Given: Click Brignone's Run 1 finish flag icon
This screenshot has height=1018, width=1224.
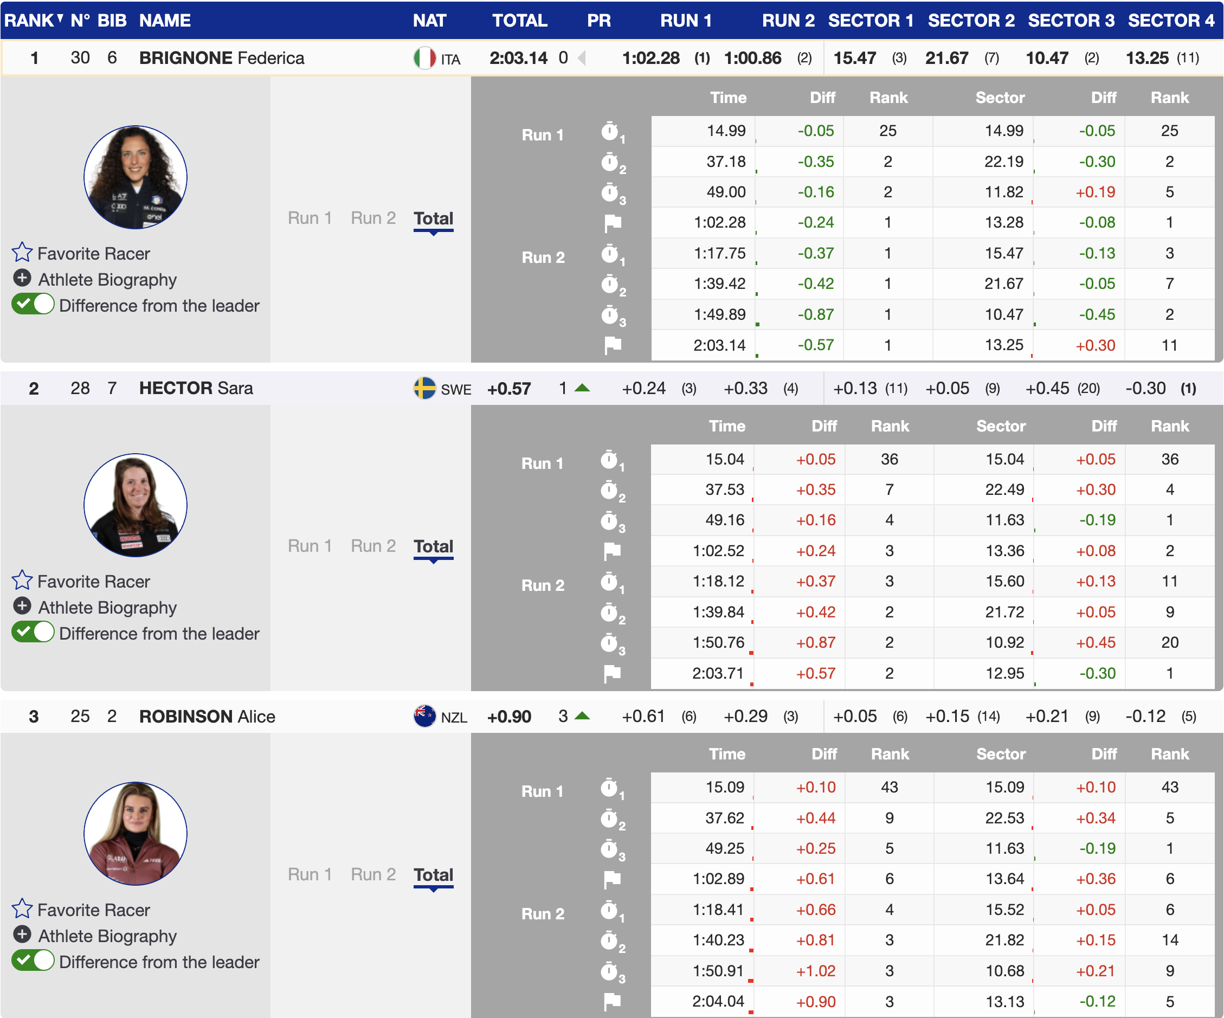Looking at the screenshot, I should [612, 223].
